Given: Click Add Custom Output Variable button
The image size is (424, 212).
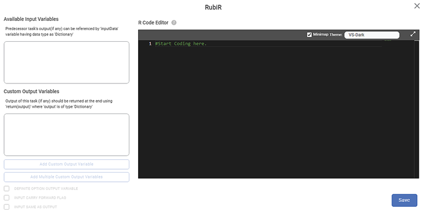Looking at the screenshot, I should tap(67, 164).
